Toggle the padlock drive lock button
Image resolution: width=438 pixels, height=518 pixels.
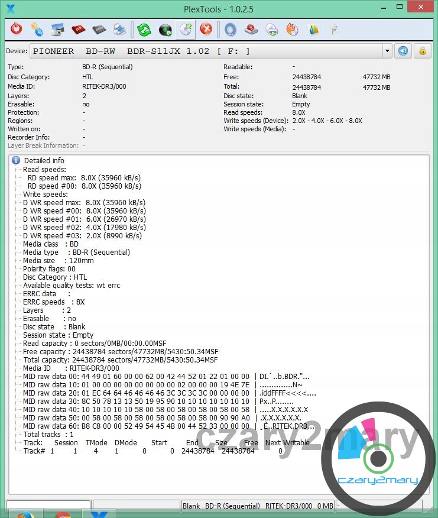coord(422,51)
